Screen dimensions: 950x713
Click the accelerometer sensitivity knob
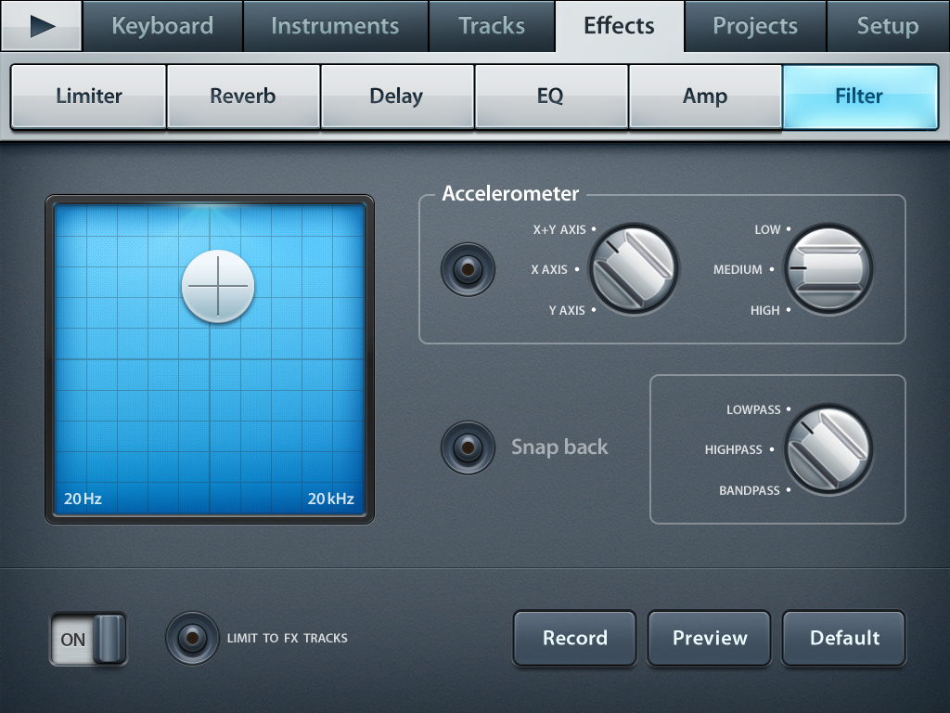coord(828,269)
